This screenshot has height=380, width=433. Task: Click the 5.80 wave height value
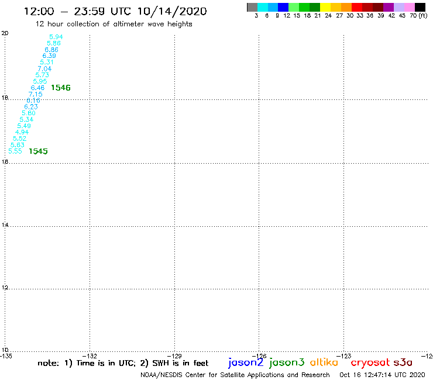pyautogui.click(x=29, y=113)
